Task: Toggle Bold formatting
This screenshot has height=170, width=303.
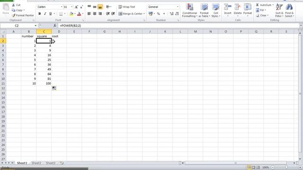Action: coord(40,14)
